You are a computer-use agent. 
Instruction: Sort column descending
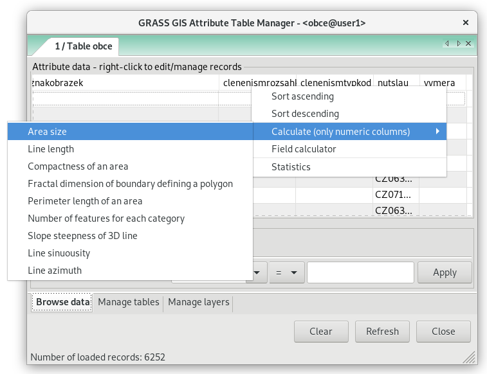pyautogui.click(x=349, y=114)
